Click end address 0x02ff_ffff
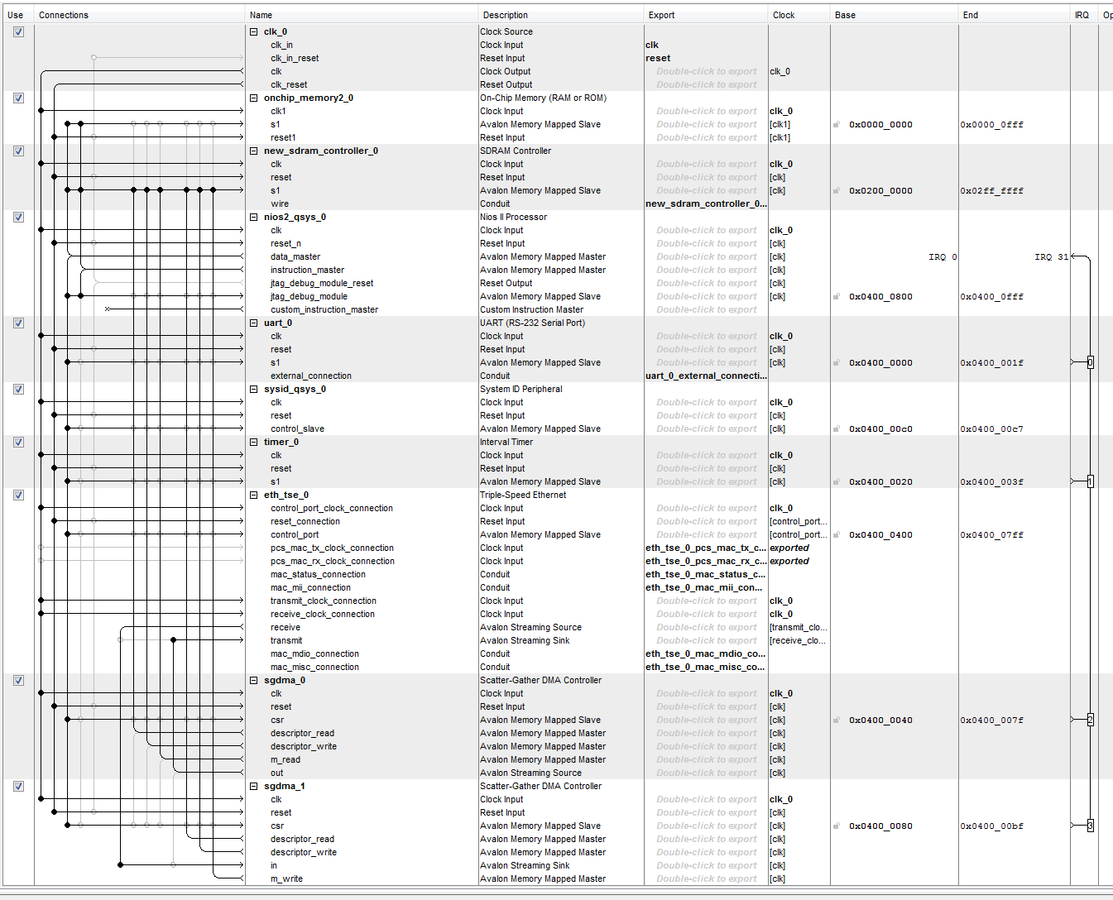1113x900 pixels. click(x=991, y=190)
